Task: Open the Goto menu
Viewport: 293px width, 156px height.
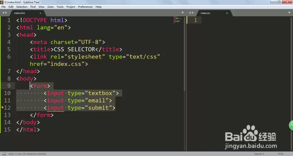Action: coord(50,7)
